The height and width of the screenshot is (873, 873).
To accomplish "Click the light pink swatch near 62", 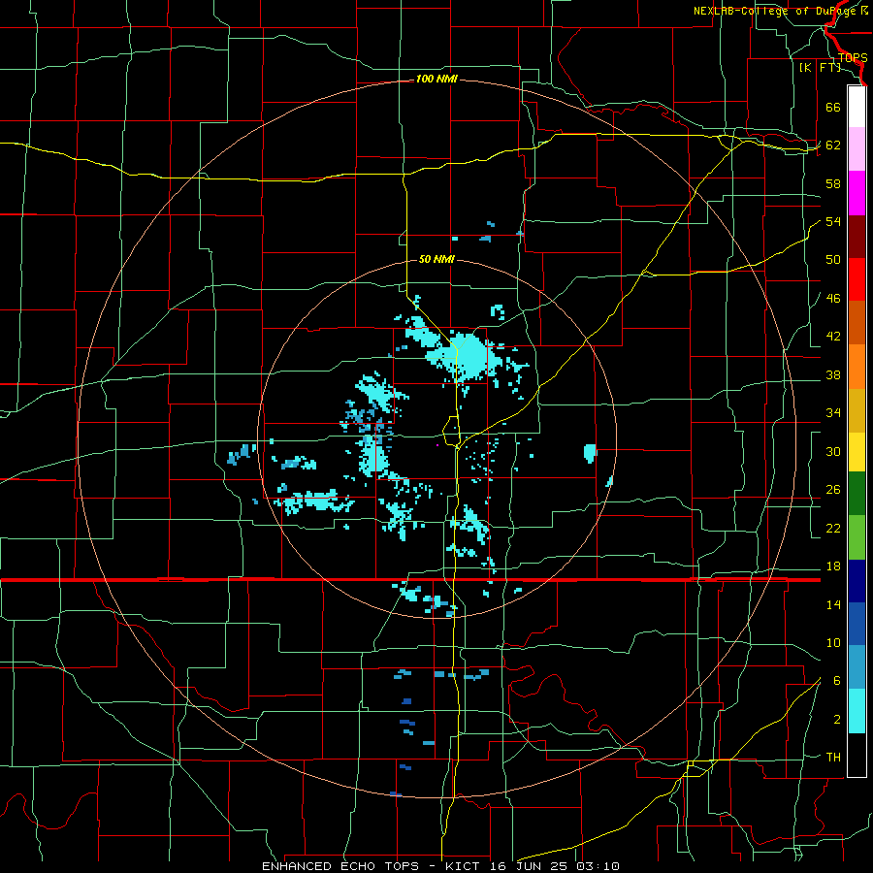I will [x=857, y=149].
